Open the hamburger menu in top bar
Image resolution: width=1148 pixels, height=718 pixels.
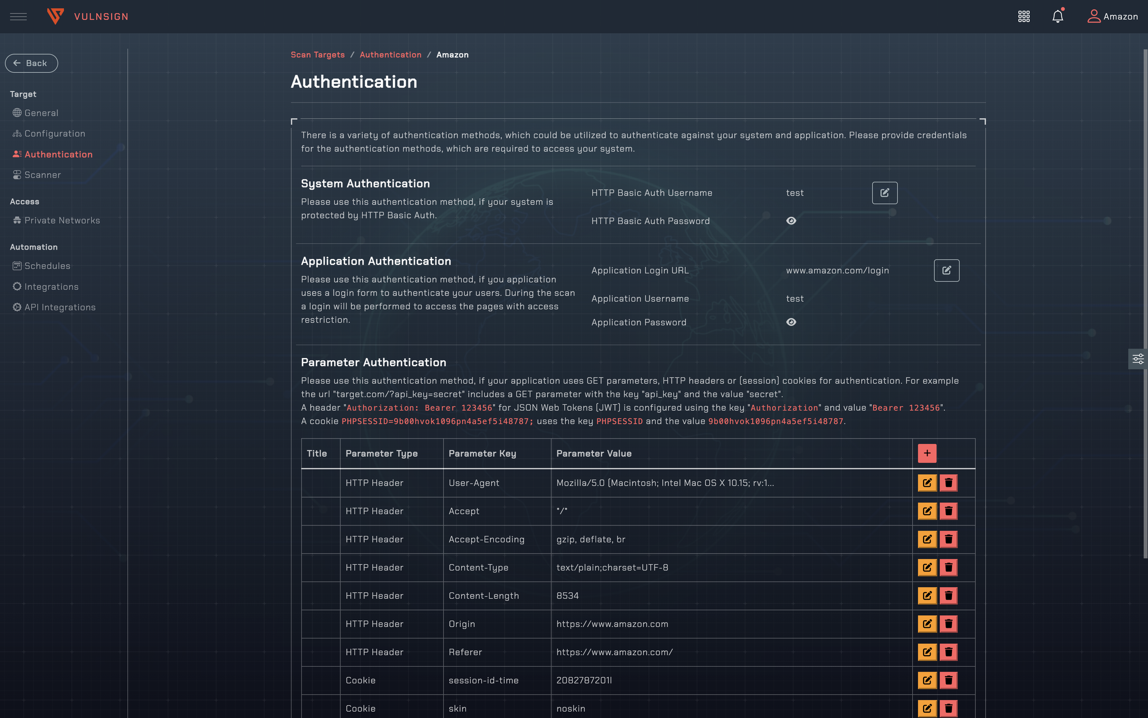(18, 16)
